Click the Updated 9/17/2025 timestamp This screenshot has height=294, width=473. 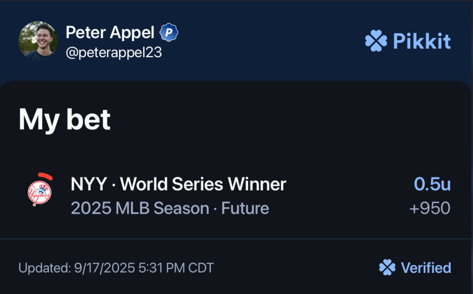tap(116, 268)
